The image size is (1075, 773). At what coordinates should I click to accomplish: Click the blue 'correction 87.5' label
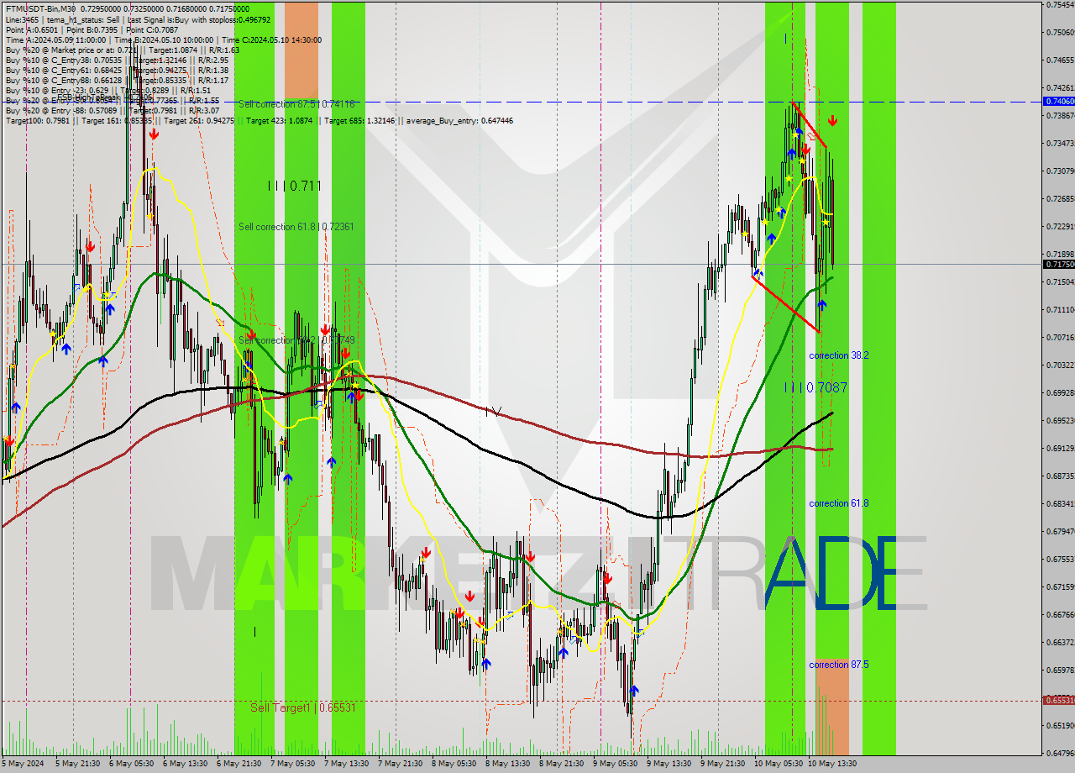click(839, 665)
